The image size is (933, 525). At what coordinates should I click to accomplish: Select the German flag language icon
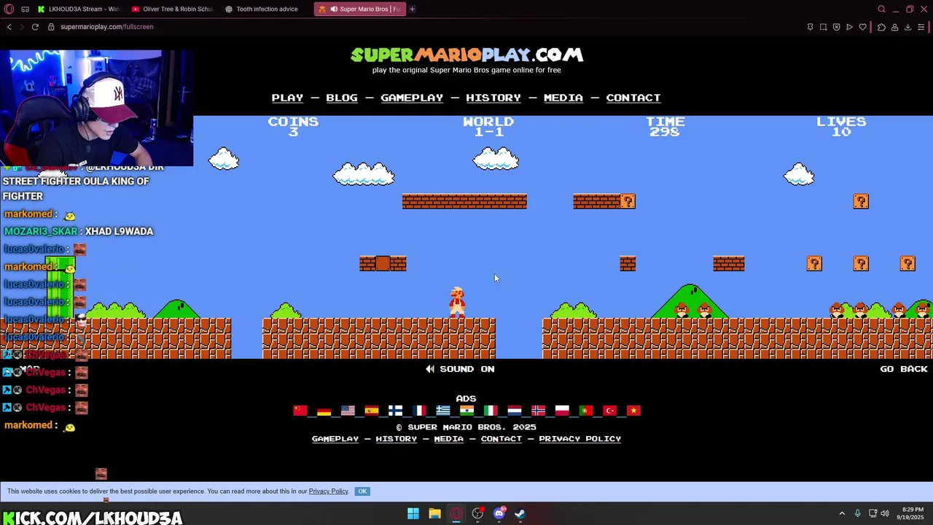pos(324,411)
